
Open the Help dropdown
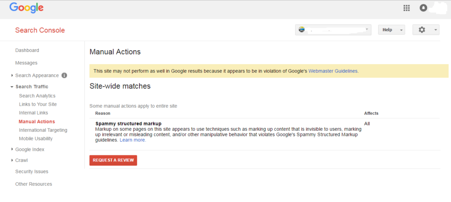coord(392,29)
